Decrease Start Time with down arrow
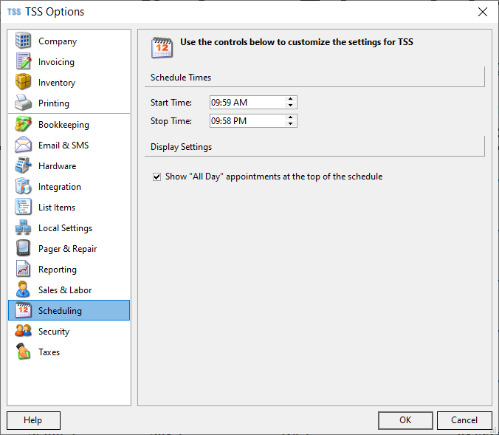The width and height of the screenshot is (499, 435). tap(290, 106)
